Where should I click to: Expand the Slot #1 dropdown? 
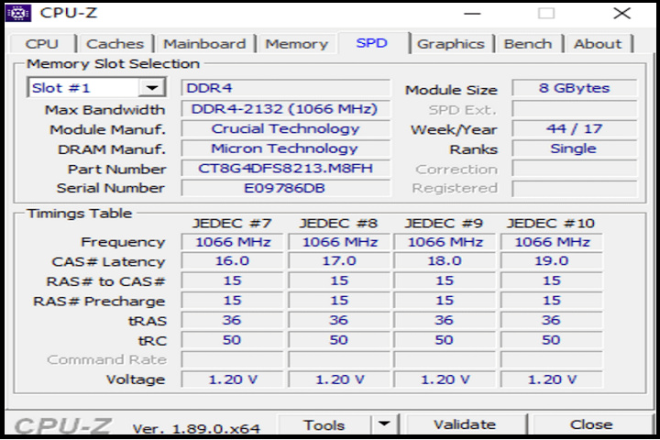pos(150,88)
